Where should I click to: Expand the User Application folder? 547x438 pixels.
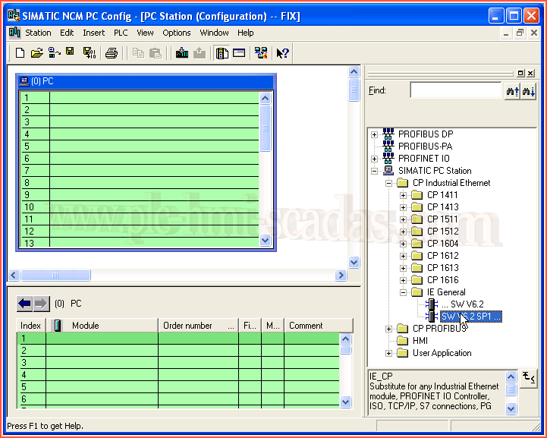coord(388,353)
